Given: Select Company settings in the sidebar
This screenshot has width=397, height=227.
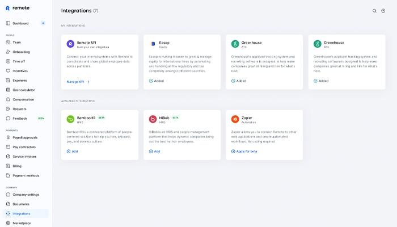Looking at the screenshot, I should pos(26,195).
